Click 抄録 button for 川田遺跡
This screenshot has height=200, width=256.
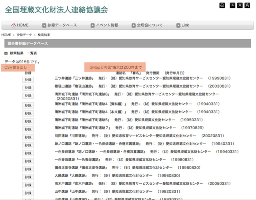coord(28,137)
